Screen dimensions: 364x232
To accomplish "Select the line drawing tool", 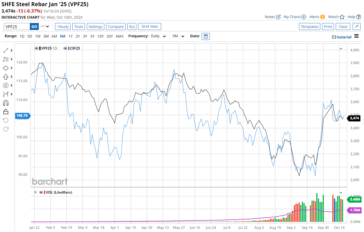I will coord(6,50).
